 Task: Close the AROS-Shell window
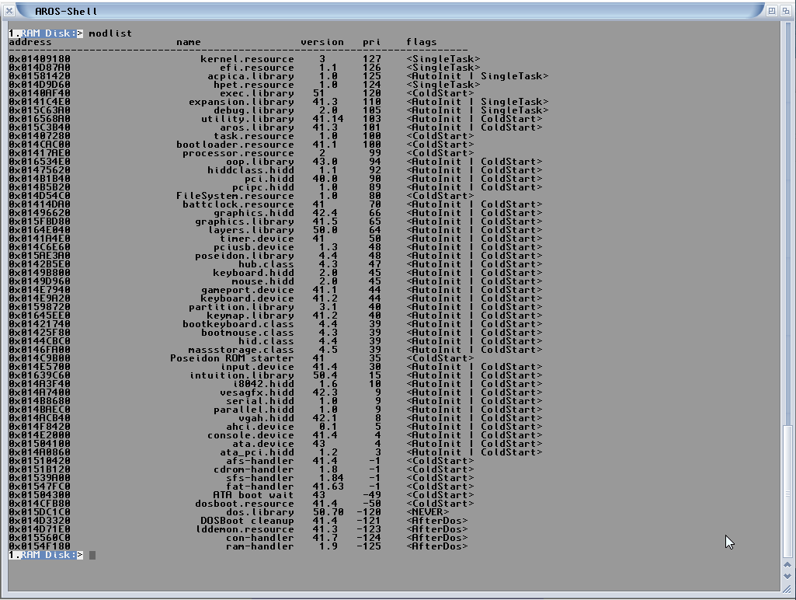coord(9,11)
